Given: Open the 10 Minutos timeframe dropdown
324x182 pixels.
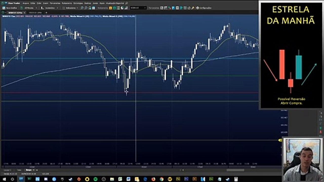Looking at the screenshot, I should tap(29, 8).
